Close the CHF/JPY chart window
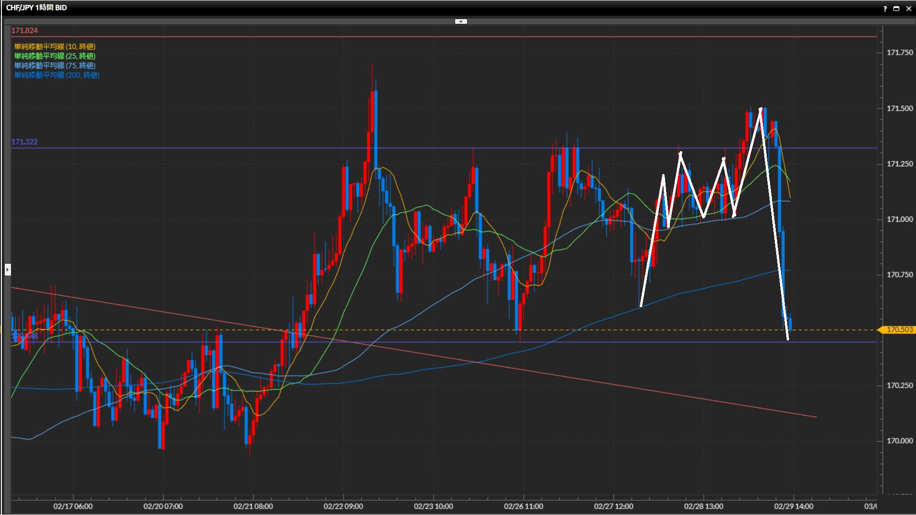The height and width of the screenshot is (515, 916). pos(908,9)
